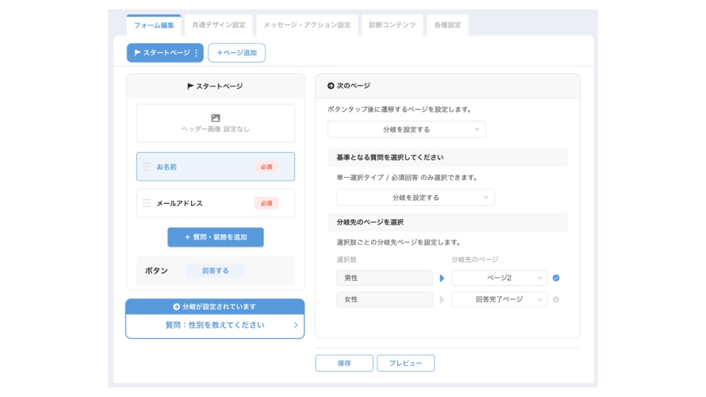Toggle the gray checkmark for 回答完了ページ
The height and width of the screenshot is (397, 706).
tap(556, 300)
